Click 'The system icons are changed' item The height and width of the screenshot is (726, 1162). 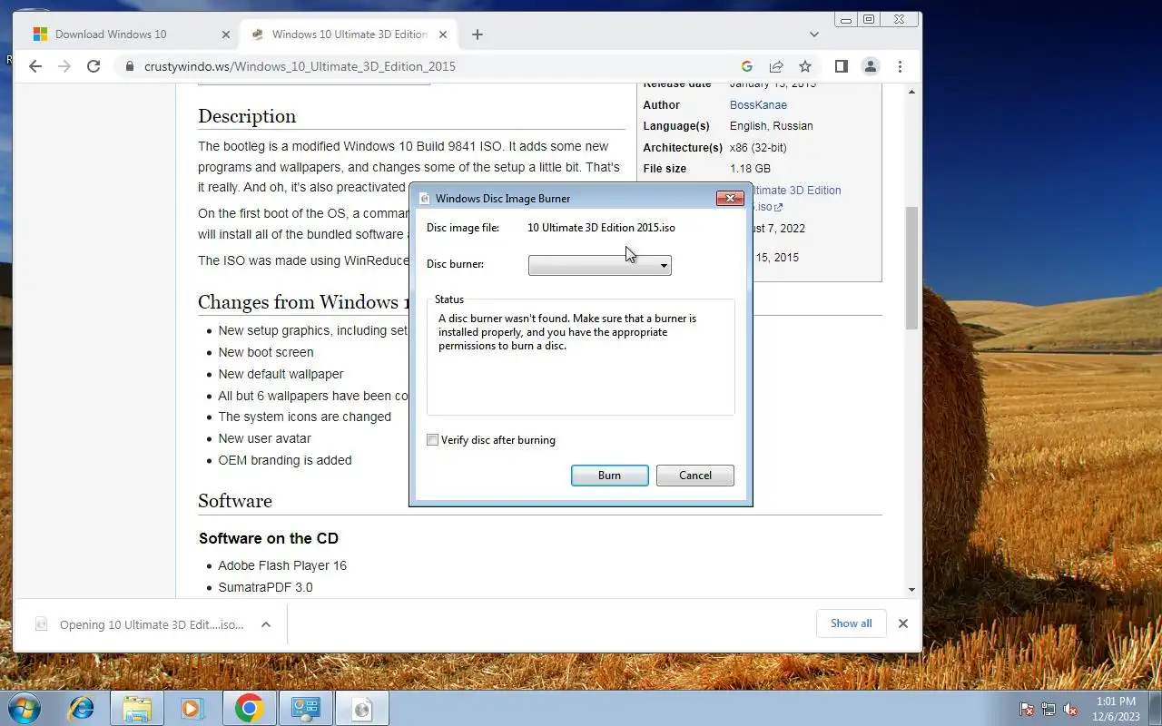click(305, 417)
